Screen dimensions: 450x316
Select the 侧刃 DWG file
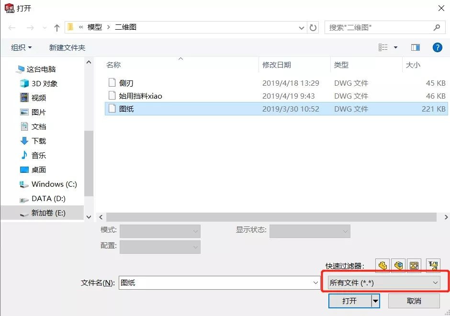click(x=126, y=82)
